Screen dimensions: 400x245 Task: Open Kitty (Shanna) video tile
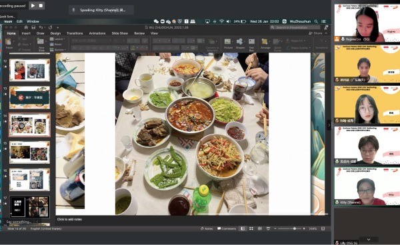tap(367, 186)
